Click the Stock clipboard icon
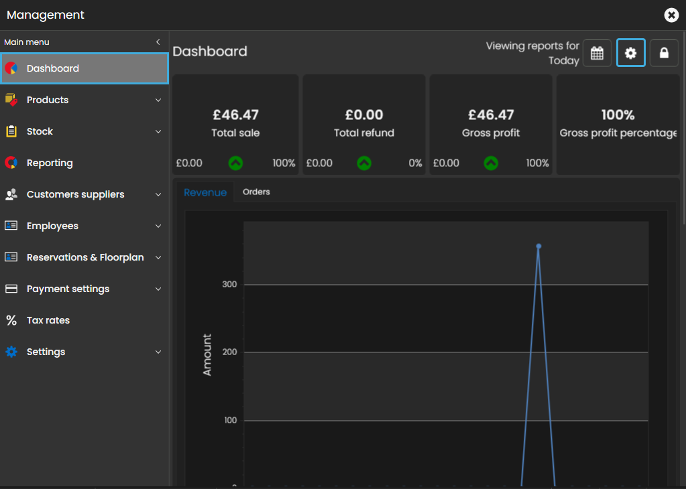 11,131
